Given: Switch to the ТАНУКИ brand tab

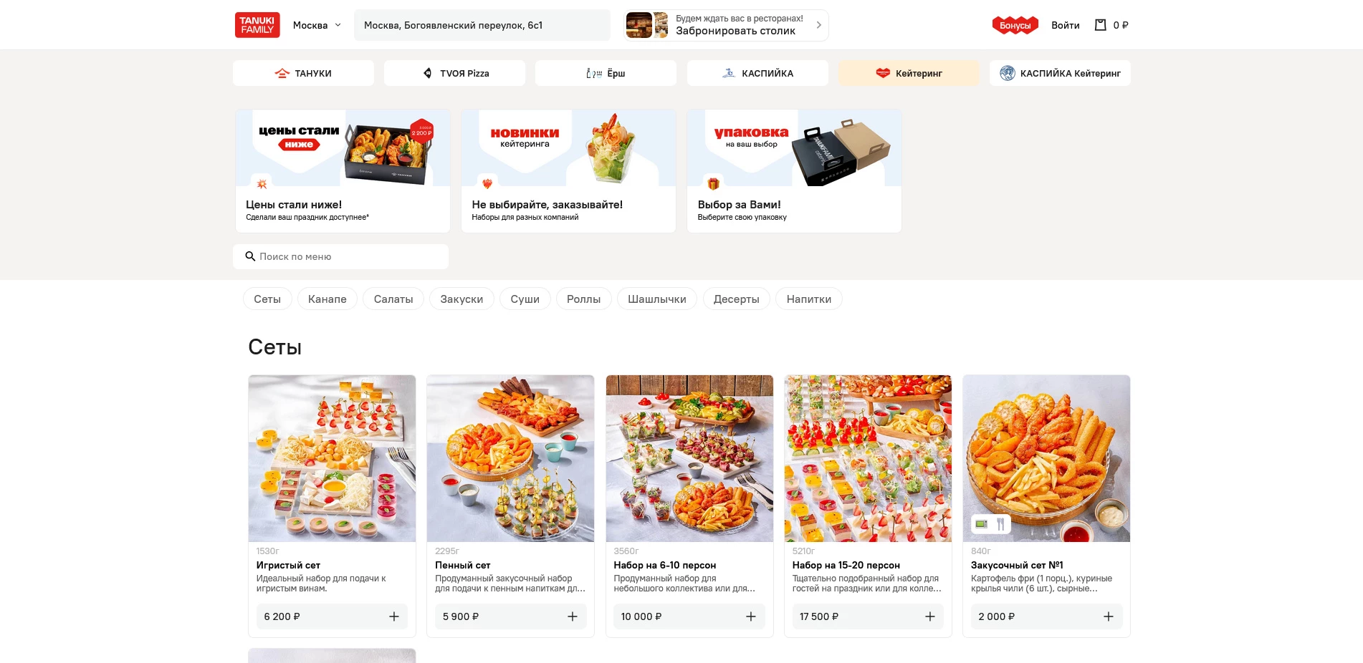Looking at the screenshot, I should click(303, 73).
